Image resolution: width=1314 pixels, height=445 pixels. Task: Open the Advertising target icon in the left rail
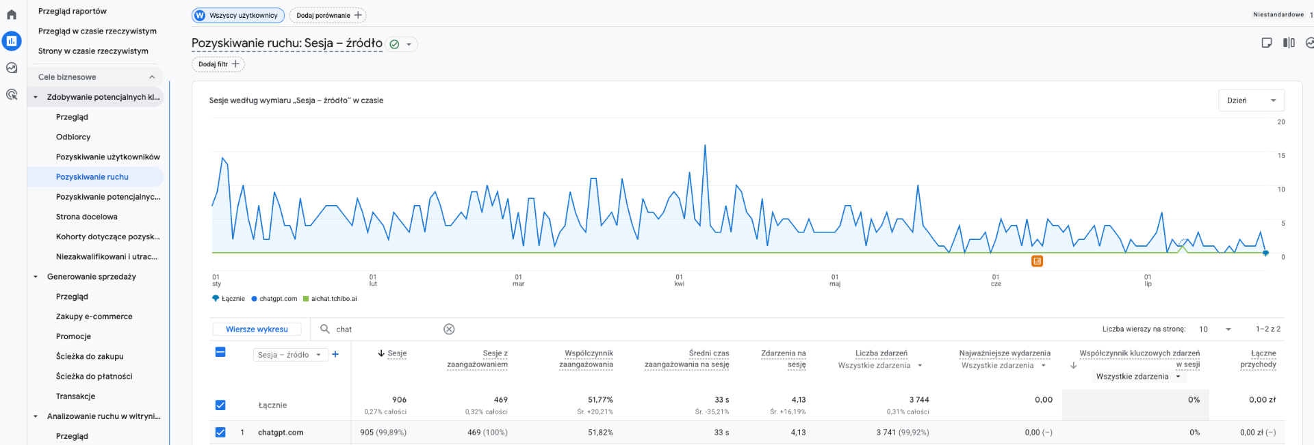[12, 94]
